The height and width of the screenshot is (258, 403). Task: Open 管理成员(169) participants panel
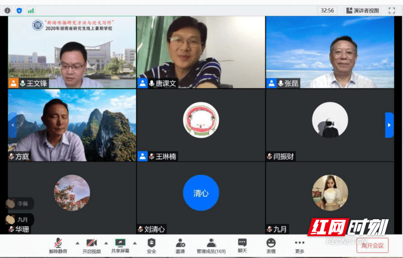211,246
